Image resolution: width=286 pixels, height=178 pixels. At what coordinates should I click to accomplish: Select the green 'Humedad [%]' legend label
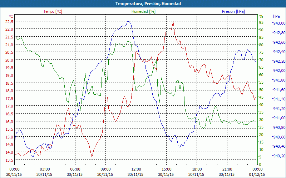(144, 11)
